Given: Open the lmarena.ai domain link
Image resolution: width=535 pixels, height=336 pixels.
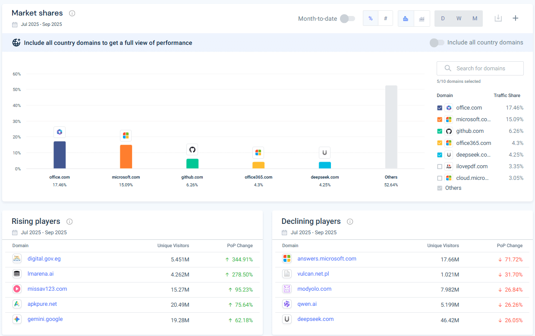Looking at the screenshot, I should [x=41, y=274].
